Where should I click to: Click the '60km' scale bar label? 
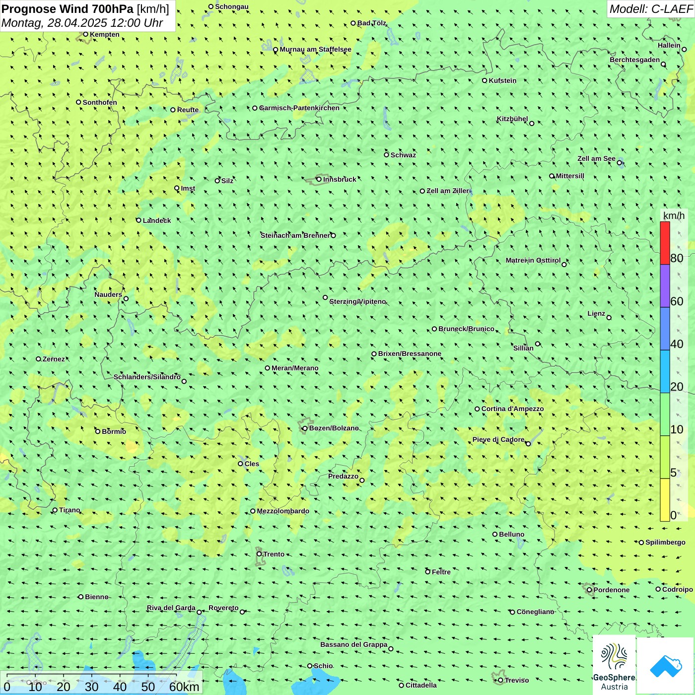pos(184,687)
